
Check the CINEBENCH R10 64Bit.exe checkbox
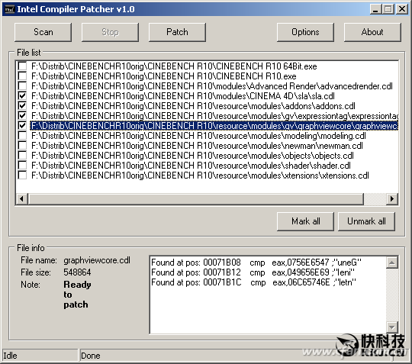coord(22,66)
